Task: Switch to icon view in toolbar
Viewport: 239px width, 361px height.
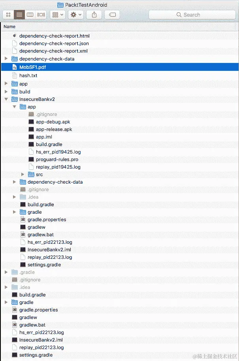Action: 8,15
